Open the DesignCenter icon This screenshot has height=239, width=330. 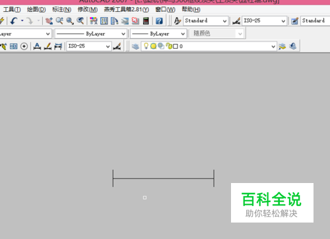(104, 21)
